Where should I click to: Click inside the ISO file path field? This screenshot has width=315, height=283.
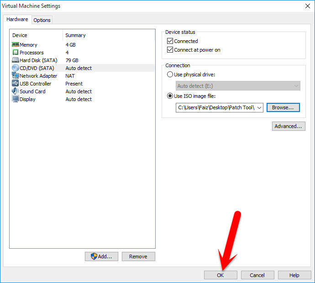coord(216,107)
